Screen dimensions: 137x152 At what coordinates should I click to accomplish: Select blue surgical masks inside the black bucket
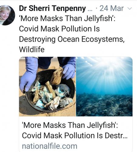point(52,96)
